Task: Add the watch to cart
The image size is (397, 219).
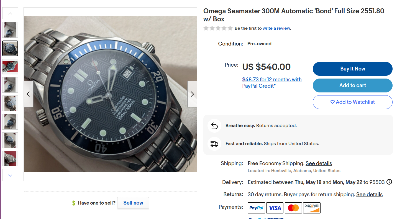Action: 352,85
